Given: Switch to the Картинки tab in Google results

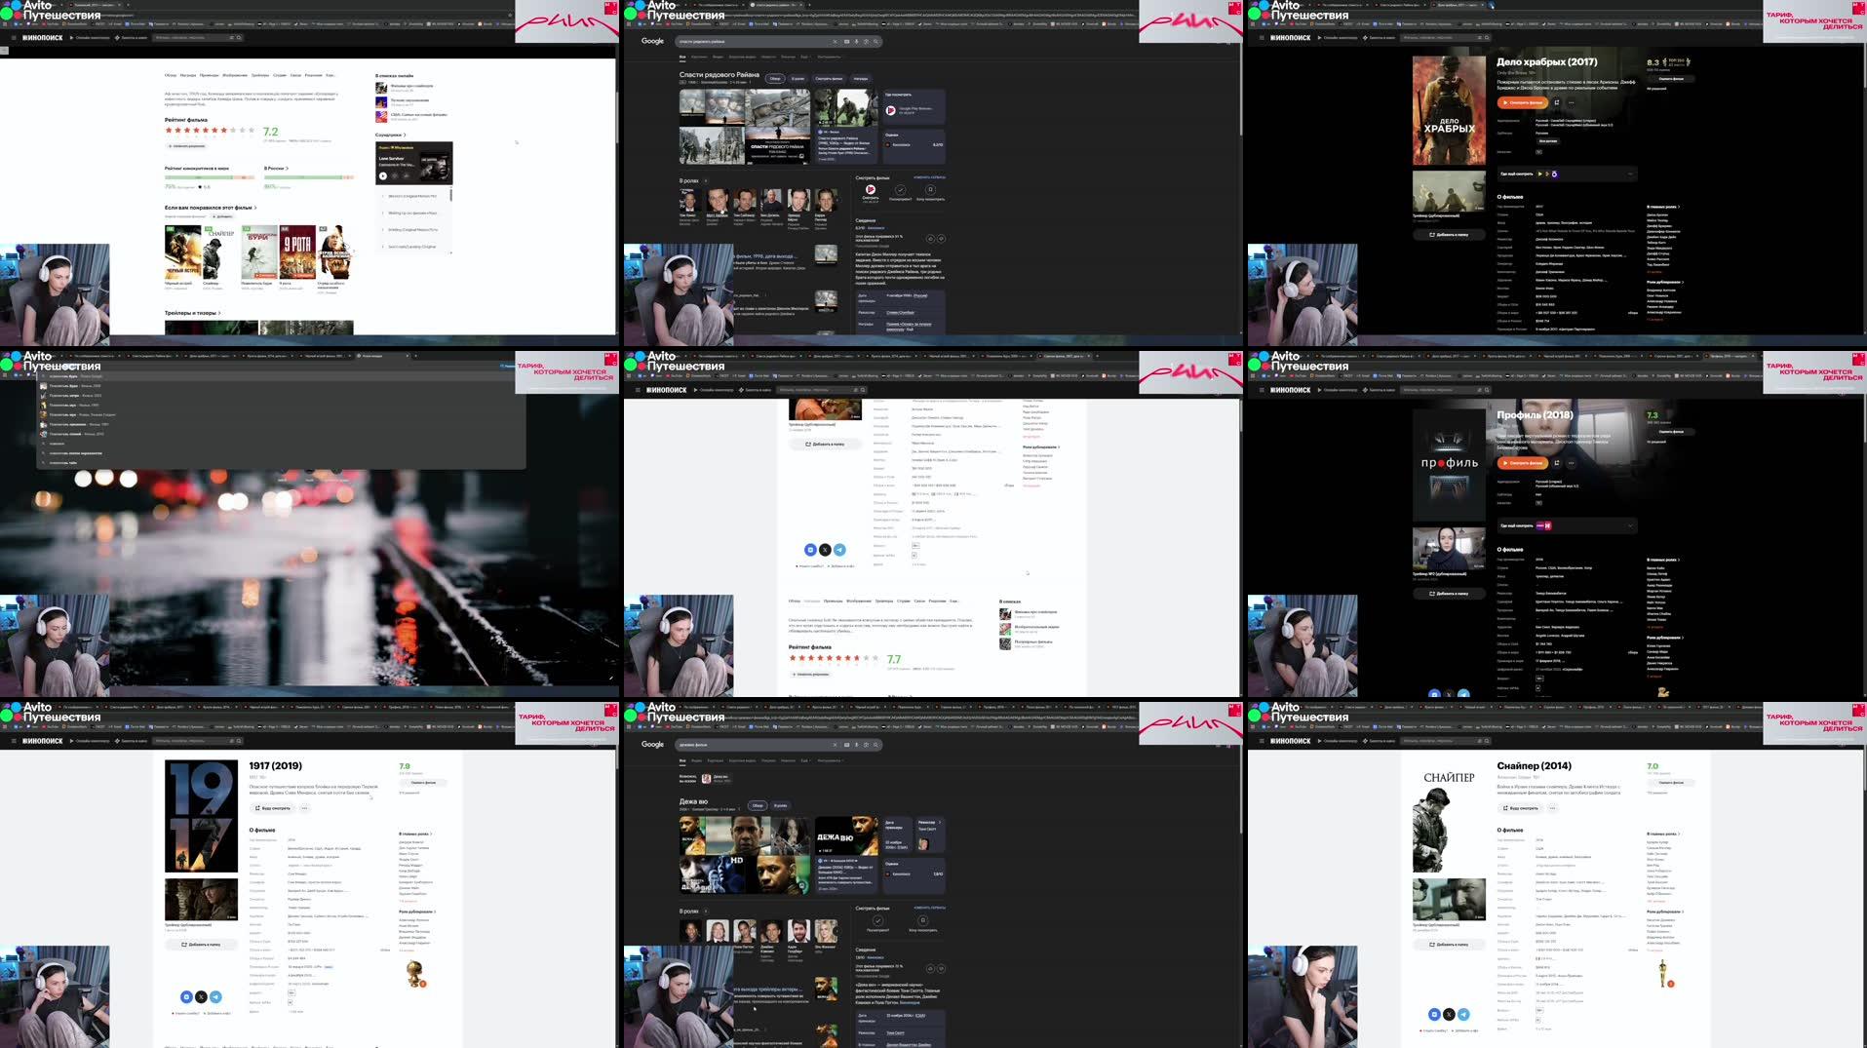Looking at the screenshot, I should [x=700, y=58].
